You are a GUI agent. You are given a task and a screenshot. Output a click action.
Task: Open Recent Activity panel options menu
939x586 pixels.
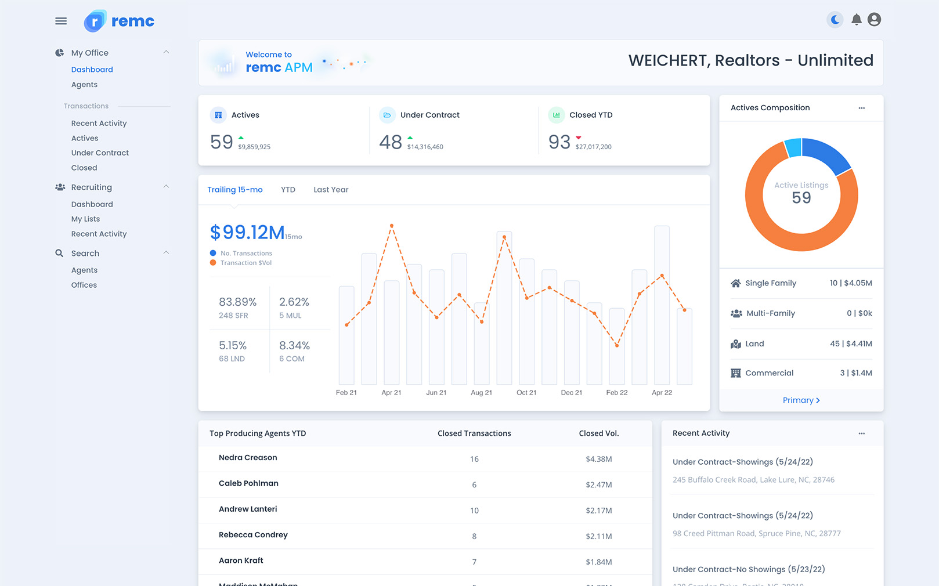pyautogui.click(x=862, y=433)
